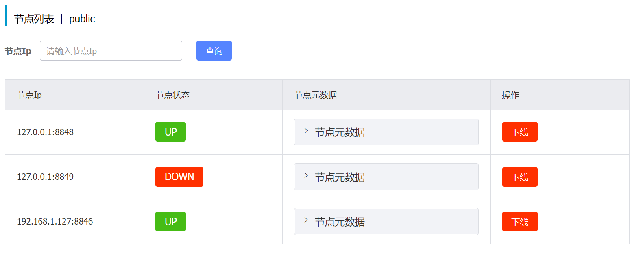The width and height of the screenshot is (632, 255).
Task: Click 下线 button for node 192.168.1.127:8846
Action: pos(519,222)
